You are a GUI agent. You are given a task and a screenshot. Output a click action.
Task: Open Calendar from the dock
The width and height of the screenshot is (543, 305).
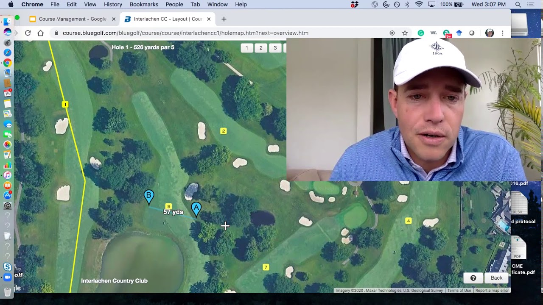pyautogui.click(x=7, y=93)
